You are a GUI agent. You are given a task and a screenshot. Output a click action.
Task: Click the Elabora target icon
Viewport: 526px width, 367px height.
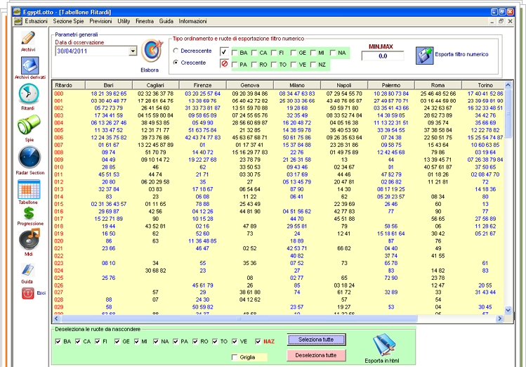[152, 51]
